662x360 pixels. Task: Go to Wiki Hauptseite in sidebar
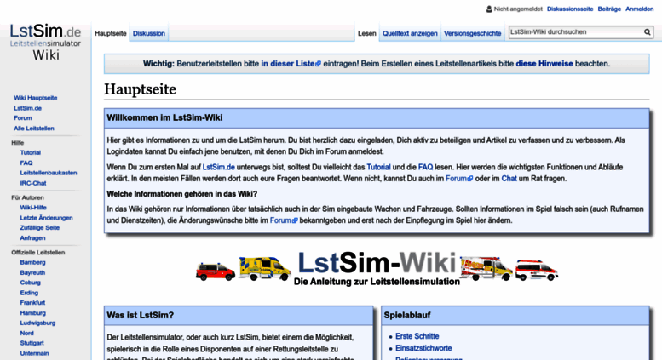(36, 98)
